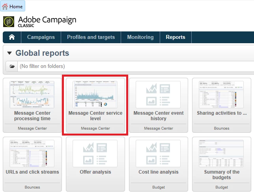Screen dimensions: 254x196
Task: Click Bounces label under URLs and click streams
Action: [32, 187]
